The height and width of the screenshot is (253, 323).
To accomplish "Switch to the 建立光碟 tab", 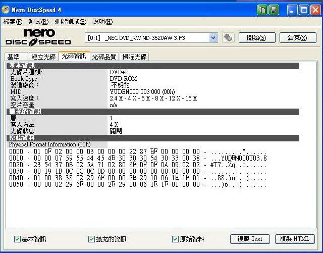I will [43, 57].
